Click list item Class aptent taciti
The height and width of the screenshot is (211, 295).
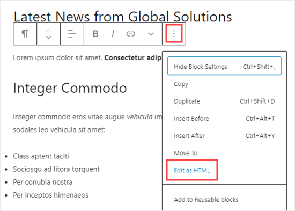point(41,156)
